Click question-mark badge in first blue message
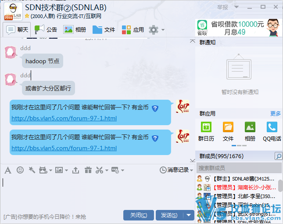Image resolution: width=283 pixels, height=224 pixels. [155, 108]
